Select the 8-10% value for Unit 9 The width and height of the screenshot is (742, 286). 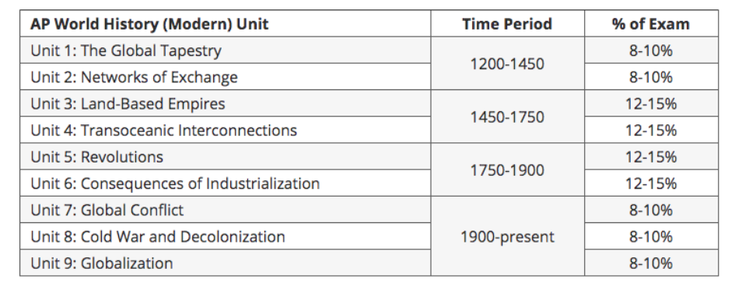tap(651, 263)
